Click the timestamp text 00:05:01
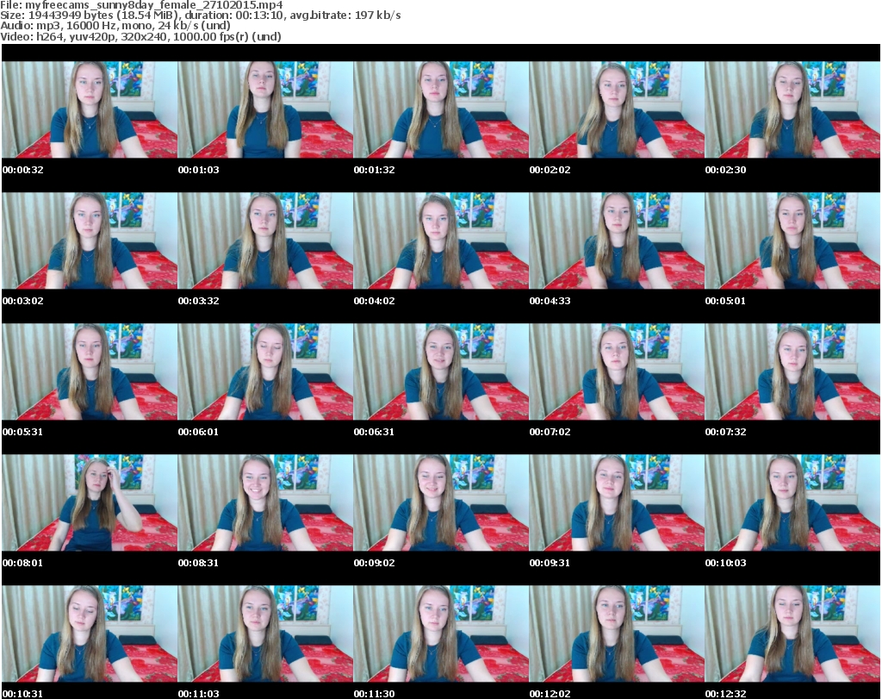 [x=725, y=301]
